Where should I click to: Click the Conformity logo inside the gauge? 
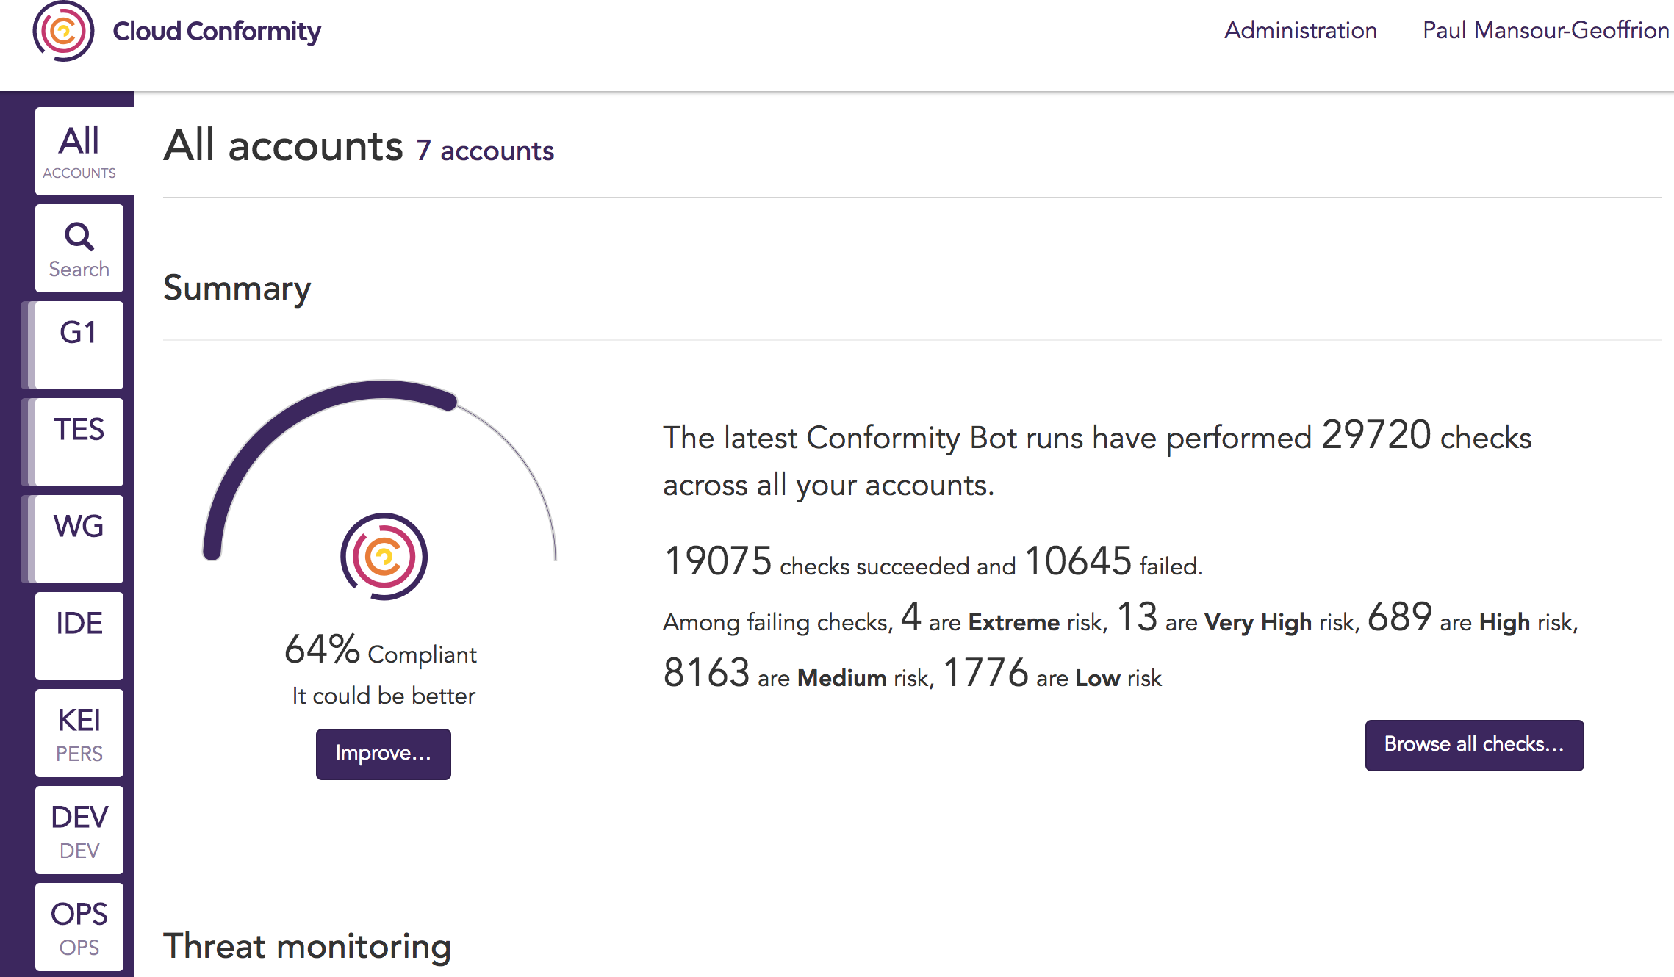384,556
